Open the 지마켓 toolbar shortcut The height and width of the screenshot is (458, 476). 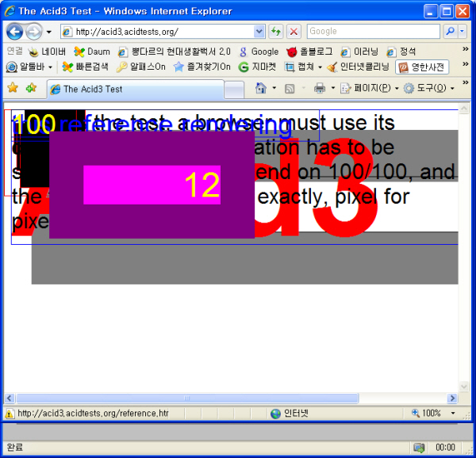tap(257, 67)
